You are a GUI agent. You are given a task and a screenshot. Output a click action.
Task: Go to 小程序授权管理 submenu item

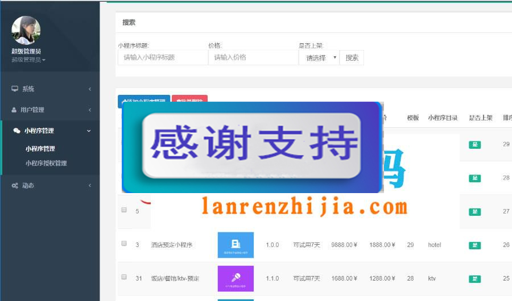[x=46, y=163]
